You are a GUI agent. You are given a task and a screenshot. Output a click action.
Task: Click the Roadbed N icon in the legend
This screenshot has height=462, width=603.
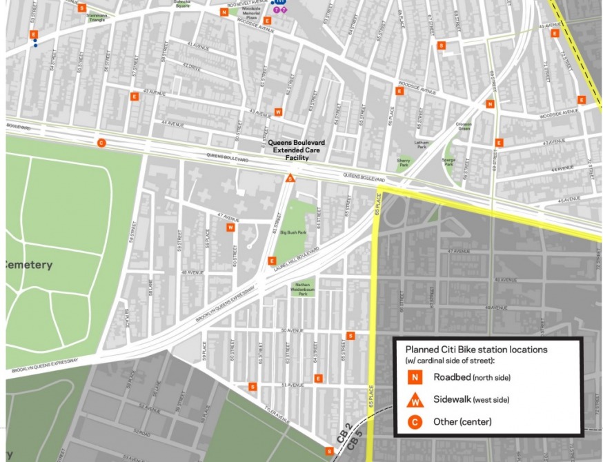(x=415, y=377)
